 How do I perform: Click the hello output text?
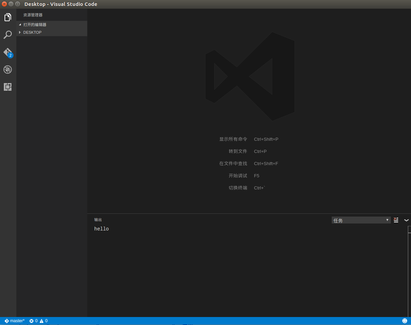pos(102,229)
